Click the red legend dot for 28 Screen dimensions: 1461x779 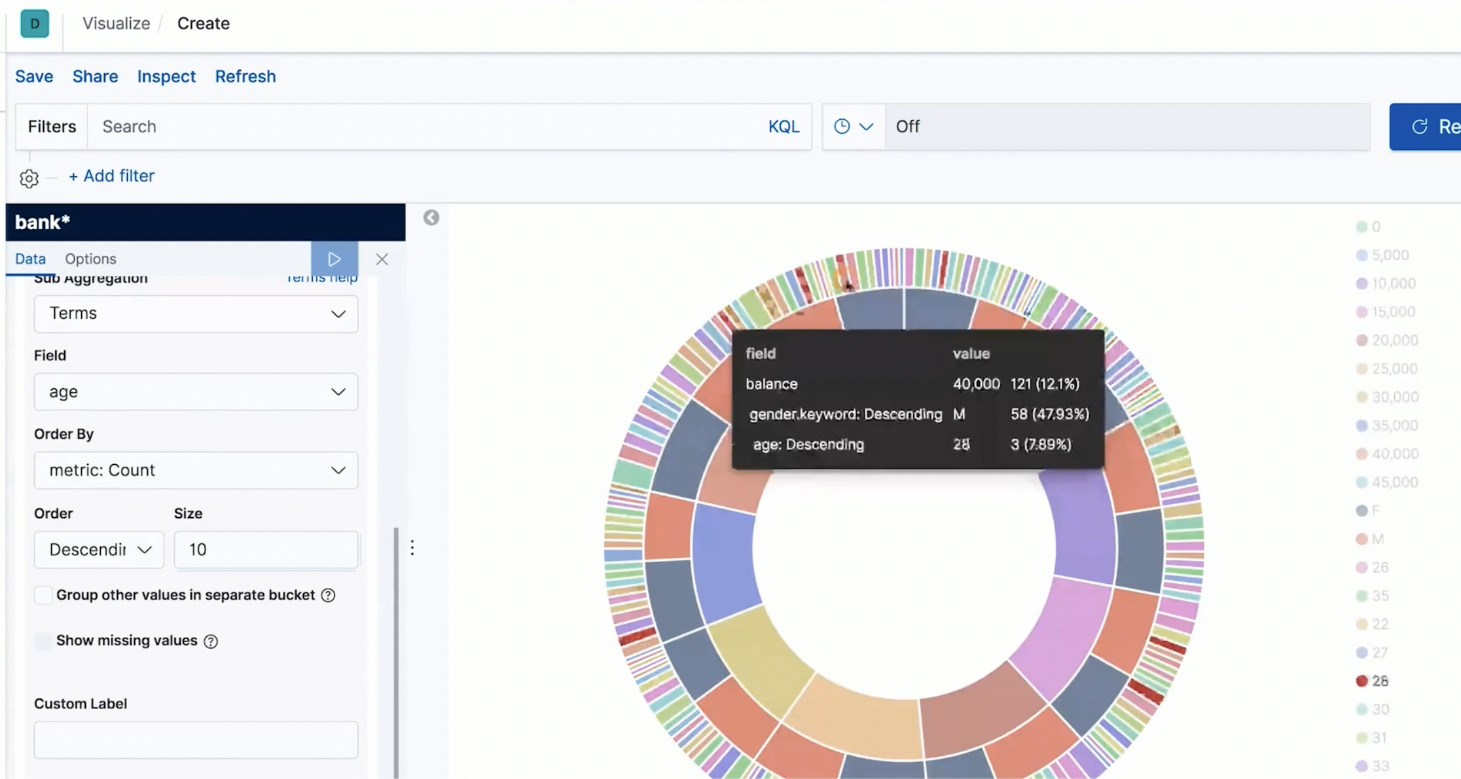pos(1362,681)
